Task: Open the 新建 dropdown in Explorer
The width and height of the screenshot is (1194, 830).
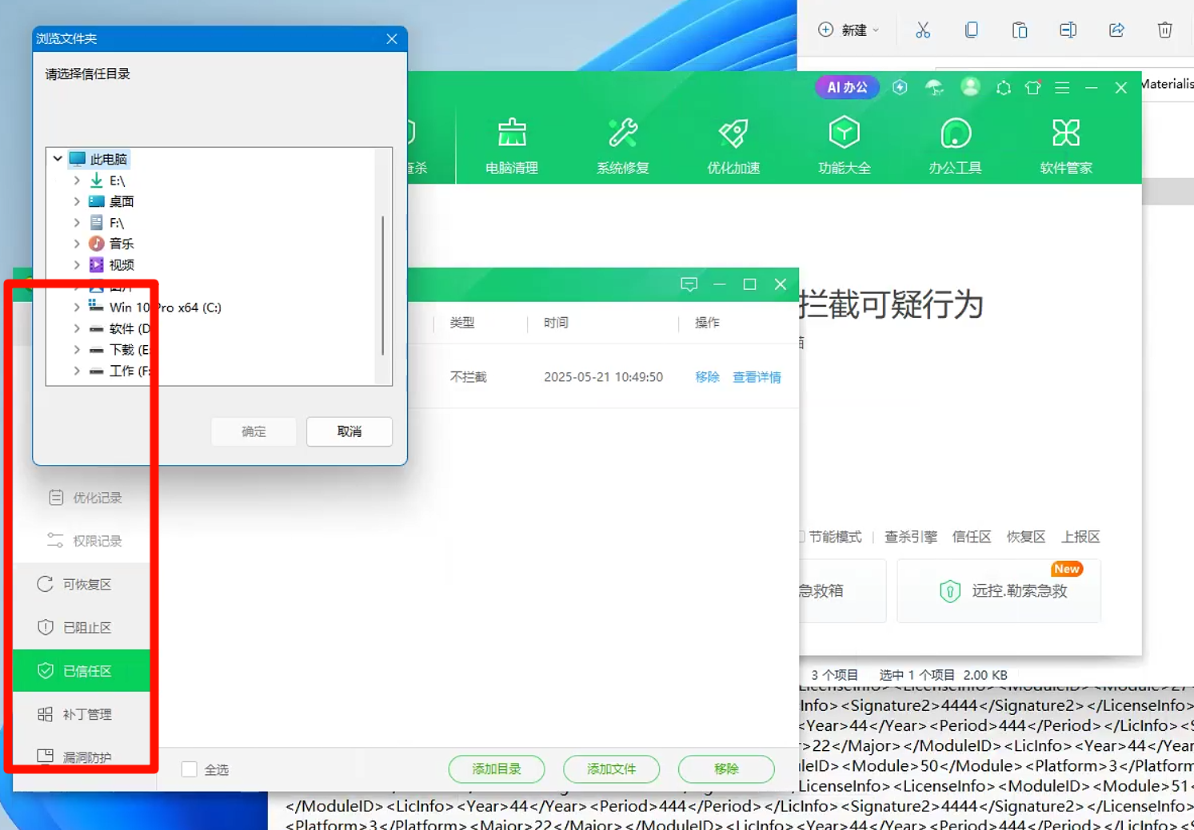Action: pos(849,30)
